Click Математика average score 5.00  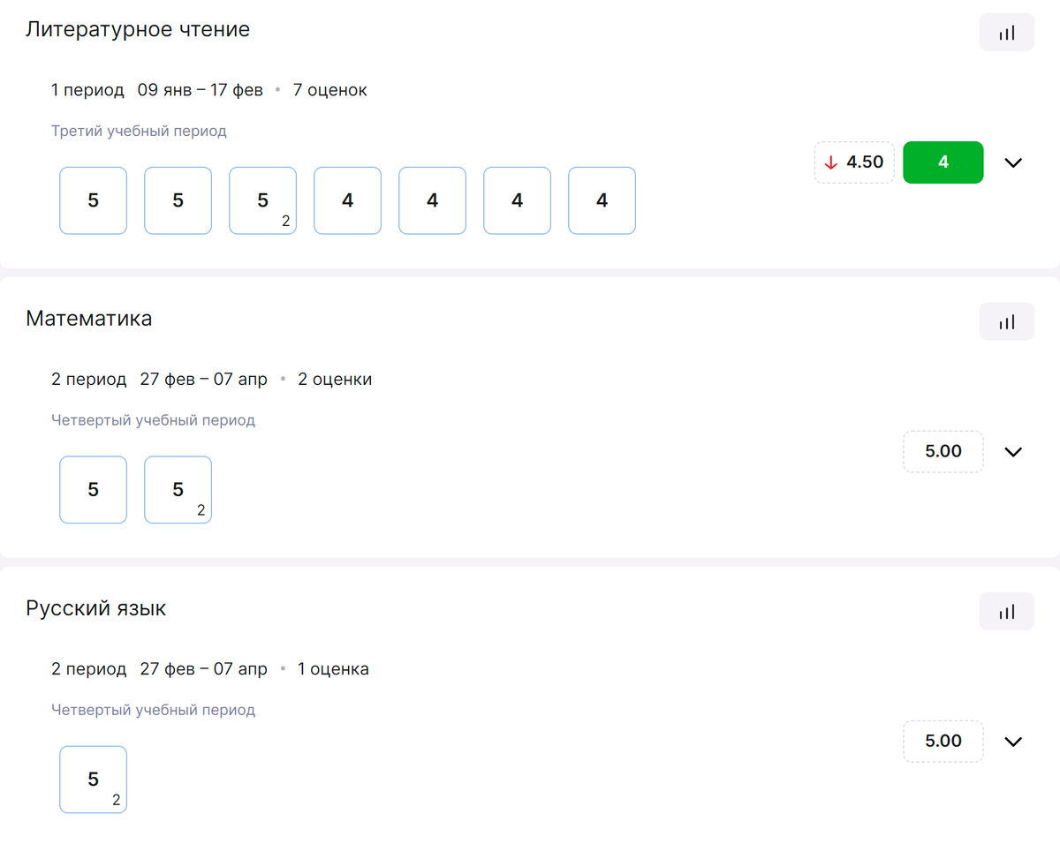click(x=943, y=452)
